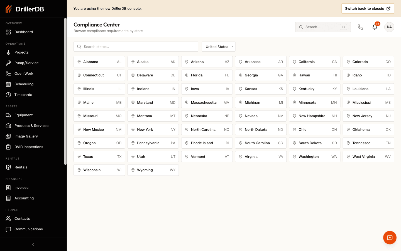Go to Timecards in sidebar

(x=33, y=95)
